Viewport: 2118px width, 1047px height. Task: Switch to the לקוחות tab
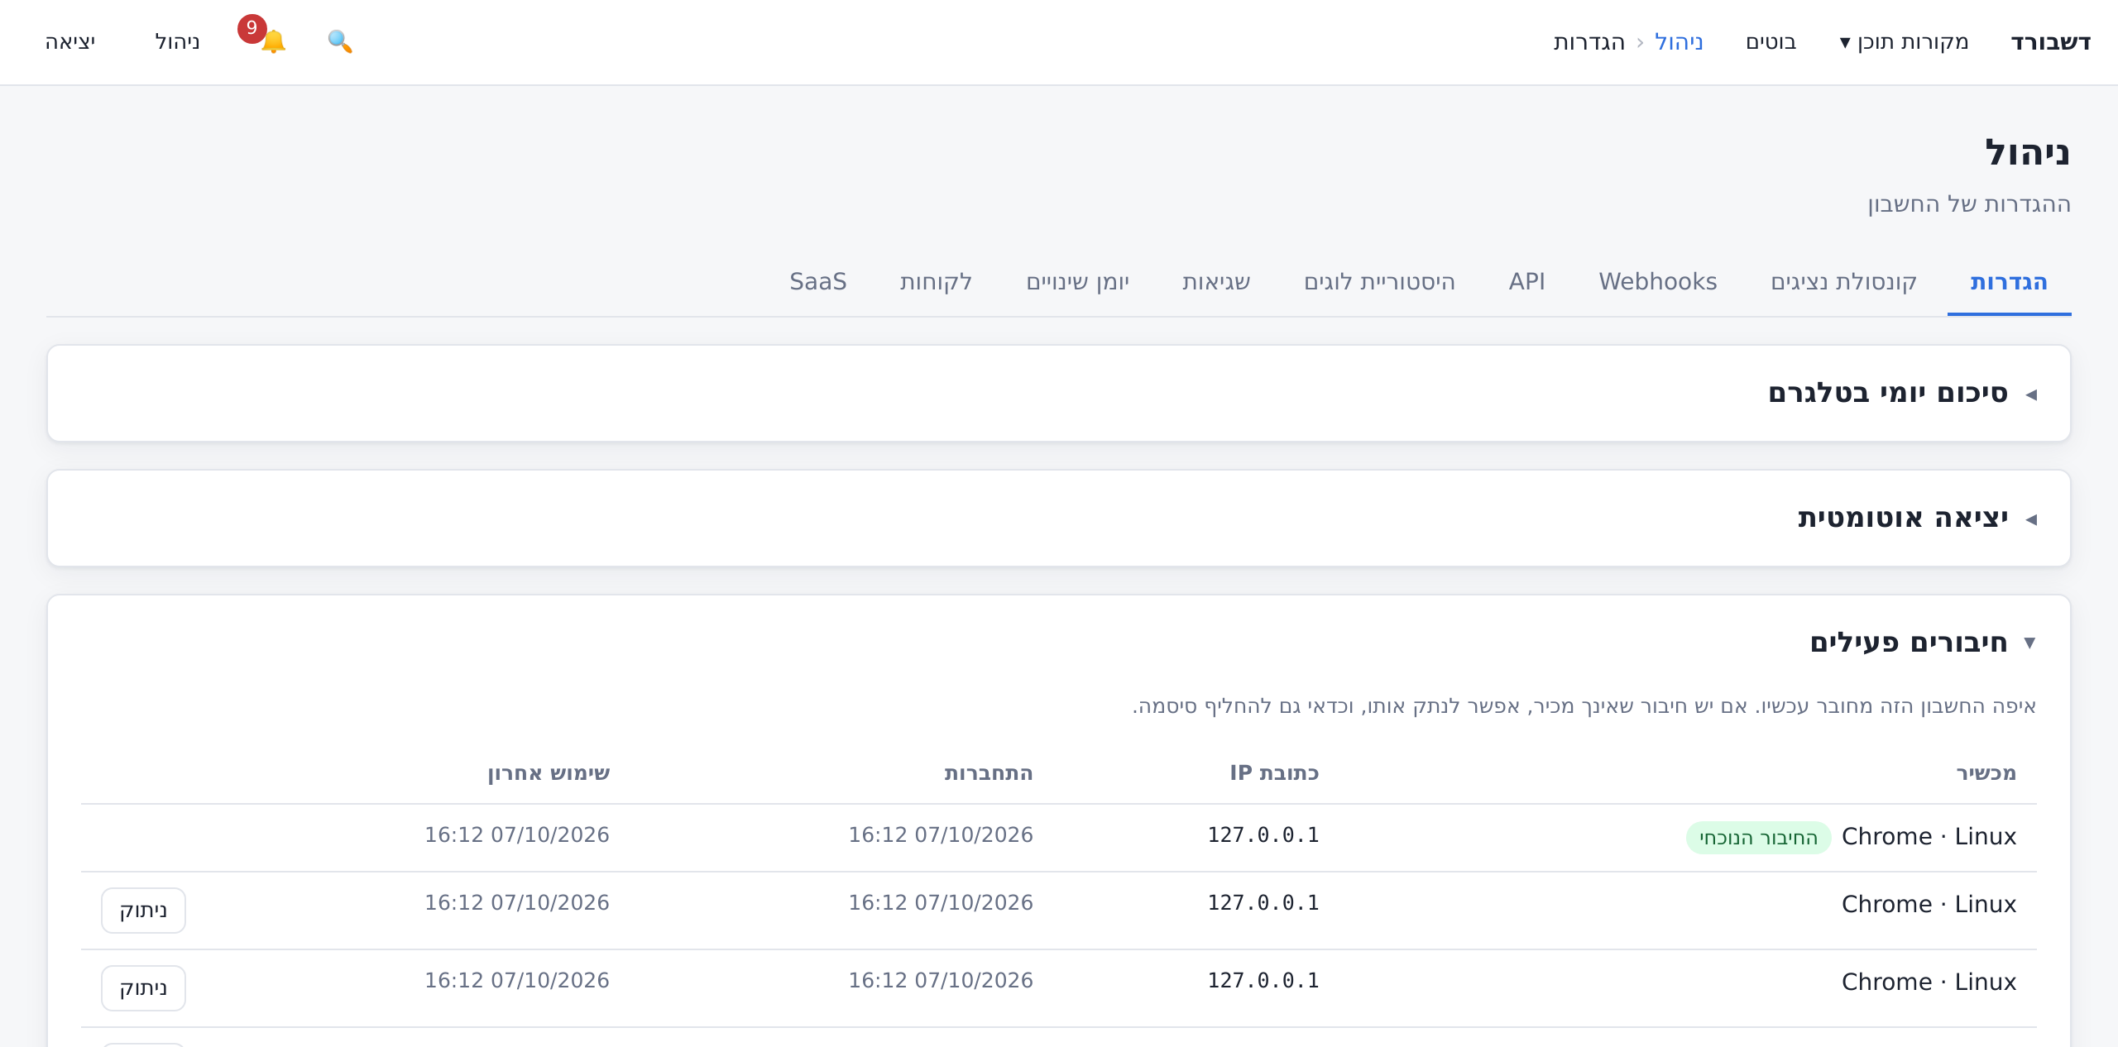tap(936, 282)
